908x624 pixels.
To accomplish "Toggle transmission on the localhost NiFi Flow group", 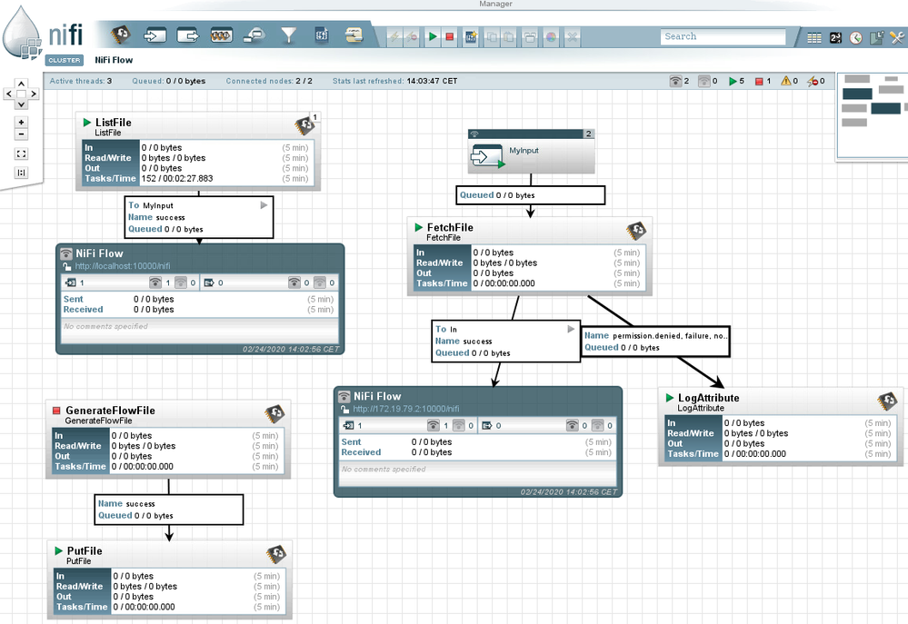I will [66, 253].
